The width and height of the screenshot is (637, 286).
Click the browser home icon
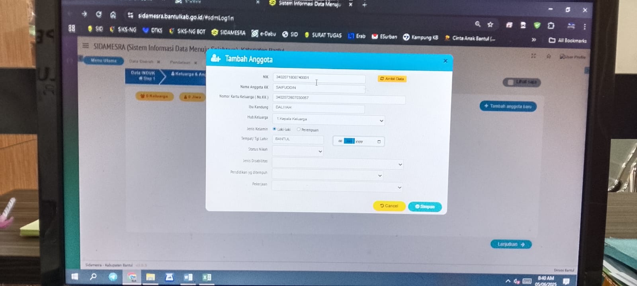coord(113,15)
